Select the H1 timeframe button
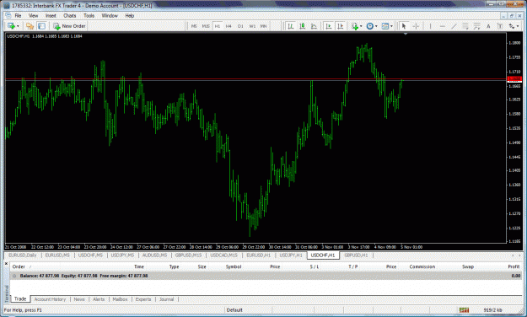 point(218,26)
